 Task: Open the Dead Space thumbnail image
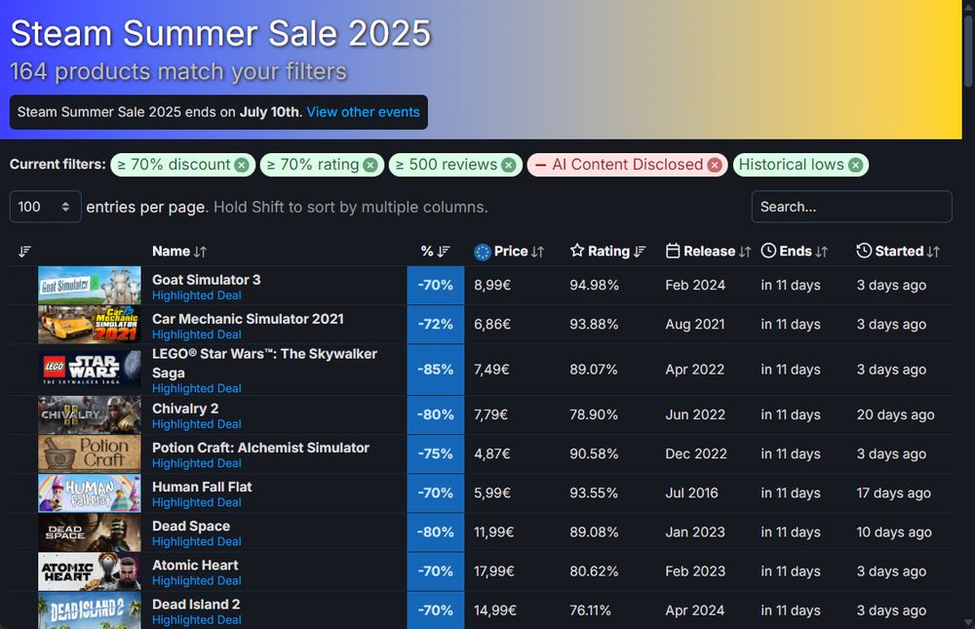(x=90, y=532)
